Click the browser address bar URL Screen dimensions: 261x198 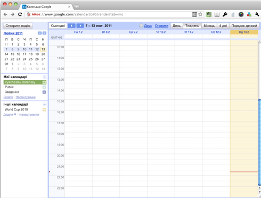pyautogui.click(x=77, y=14)
